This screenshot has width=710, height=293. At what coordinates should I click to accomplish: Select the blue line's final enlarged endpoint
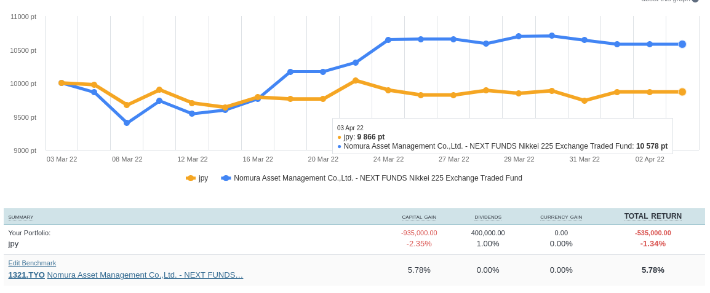click(x=682, y=44)
